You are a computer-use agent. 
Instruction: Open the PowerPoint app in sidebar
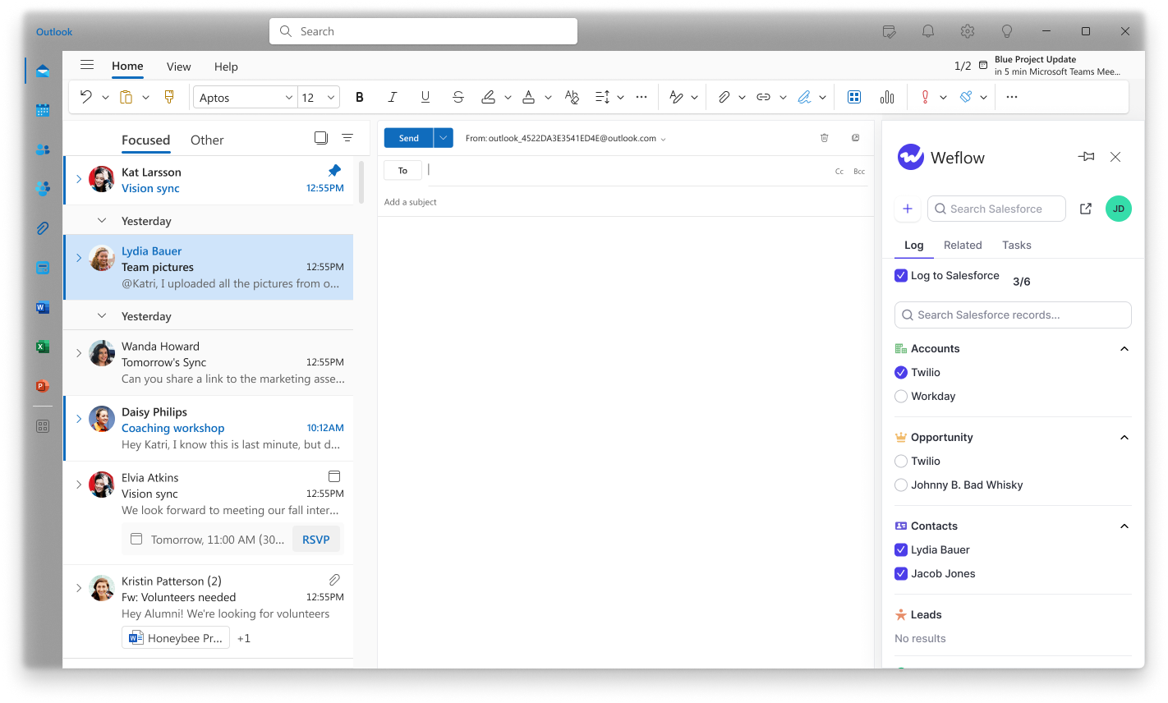click(x=43, y=386)
